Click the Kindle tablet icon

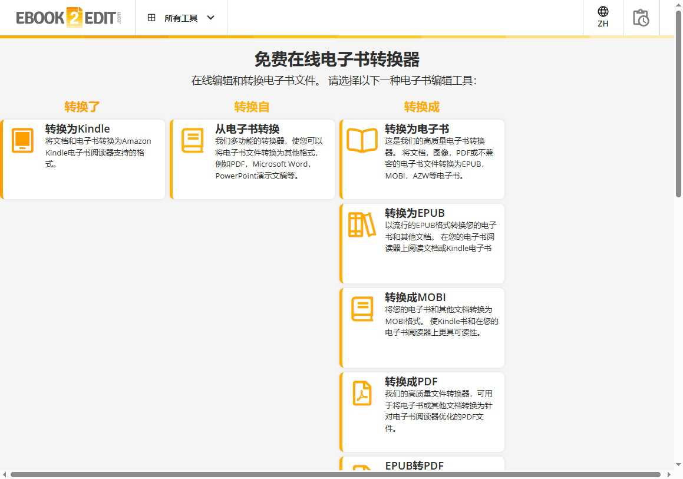point(22,140)
